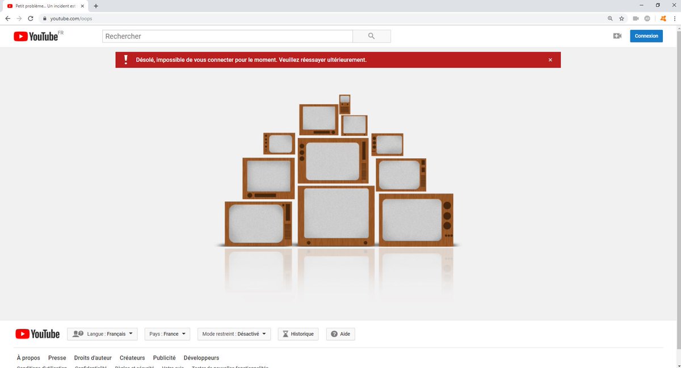Bookmark this page with the star icon
Viewport: 681px width, 368px height.
click(x=621, y=18)
